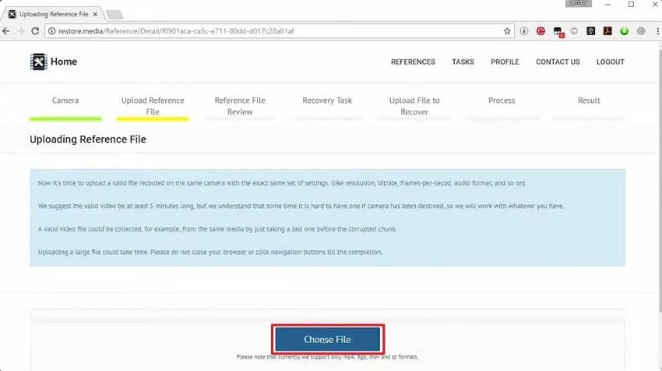Go to the Process step

[502, 101]
